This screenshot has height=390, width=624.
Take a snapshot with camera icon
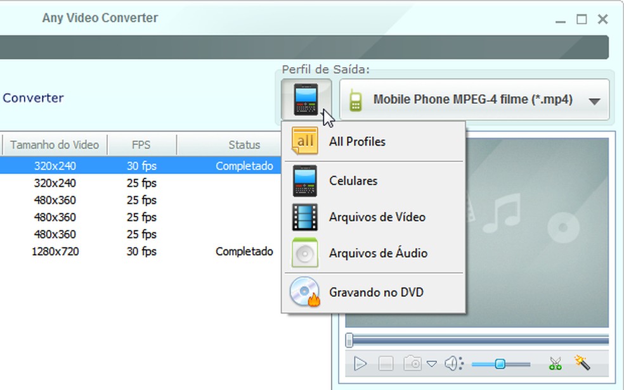click(x=412, y=363)
